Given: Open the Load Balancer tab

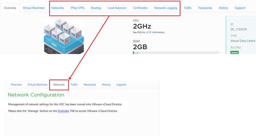Looking at the screenshot, I should tap(117, 8).
